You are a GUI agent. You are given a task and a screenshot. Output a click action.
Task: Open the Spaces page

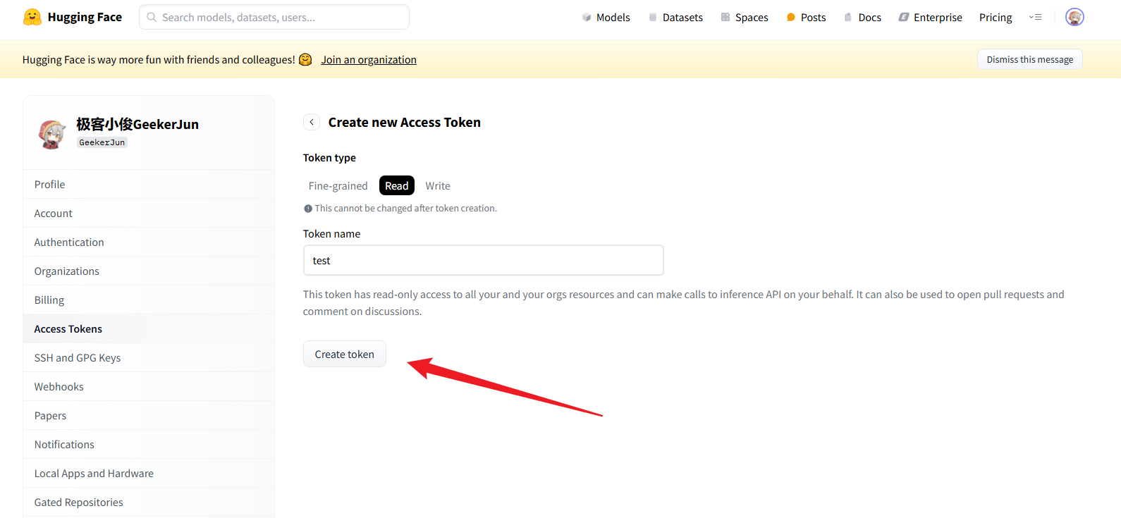[745, 17]
